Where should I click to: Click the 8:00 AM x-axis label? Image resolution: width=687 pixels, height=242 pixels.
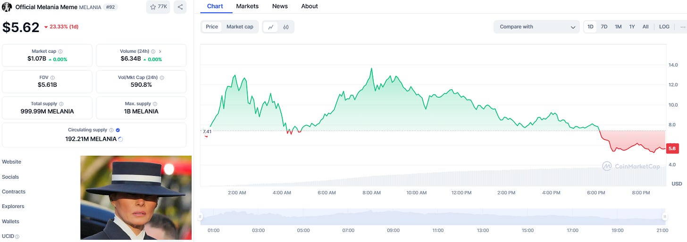point(371,192)
